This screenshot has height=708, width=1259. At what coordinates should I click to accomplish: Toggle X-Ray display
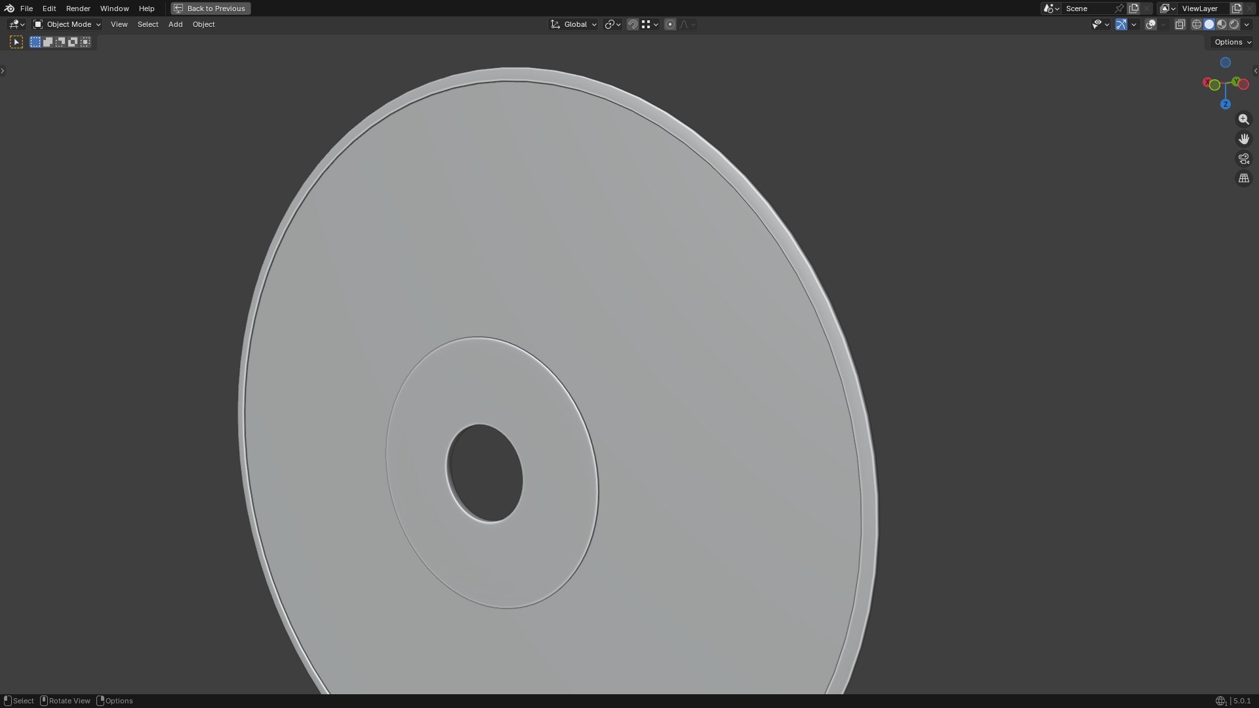[x=1180, y=24]
